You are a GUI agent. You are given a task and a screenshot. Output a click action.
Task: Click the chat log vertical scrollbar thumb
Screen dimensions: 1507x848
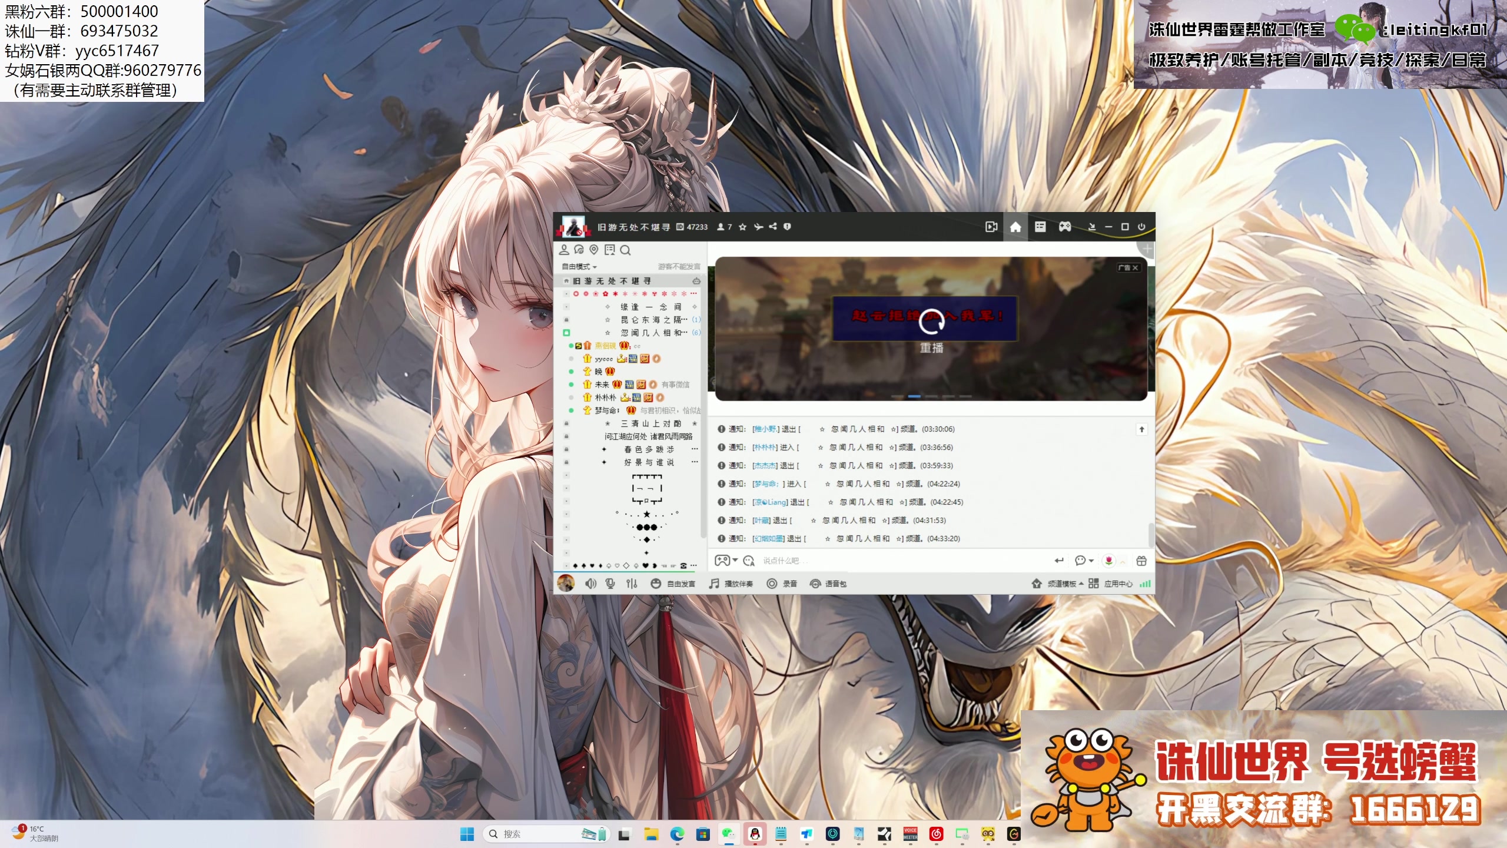click(x=1151, y=535)
